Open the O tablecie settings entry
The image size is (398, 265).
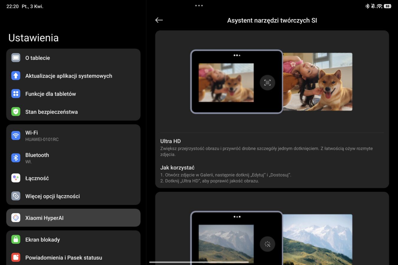coord(73,58)
